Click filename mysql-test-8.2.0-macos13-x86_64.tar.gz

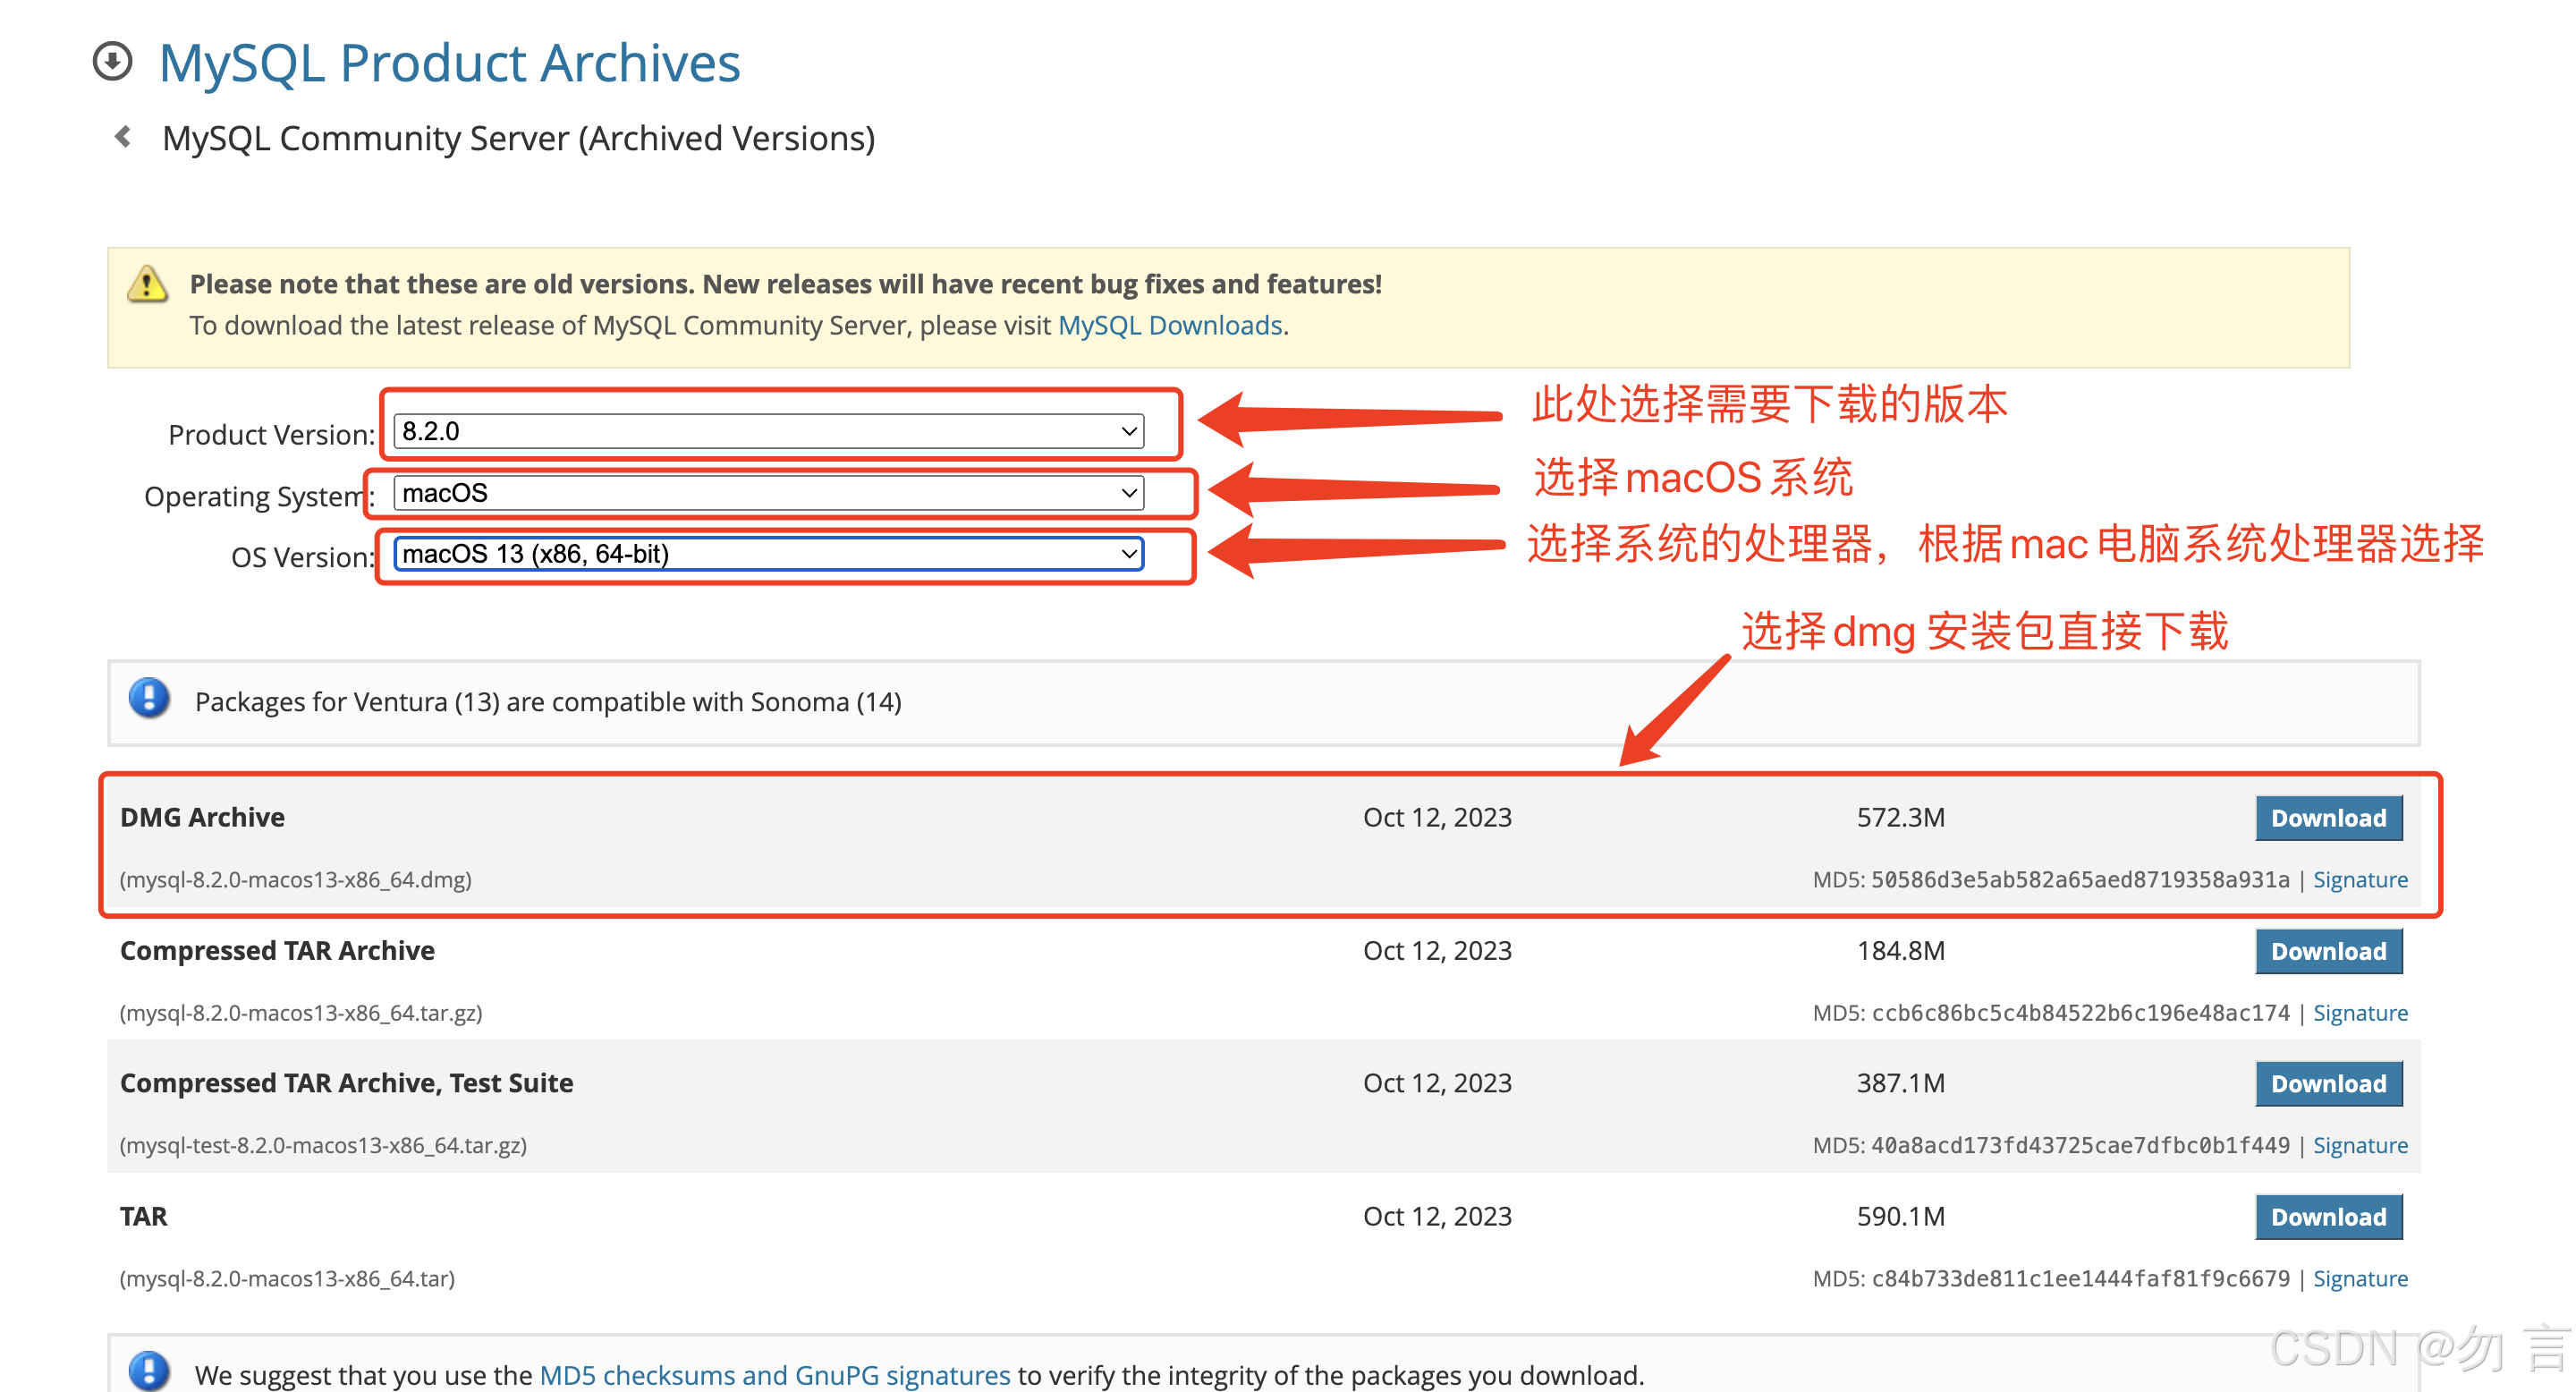[323, 1146]
